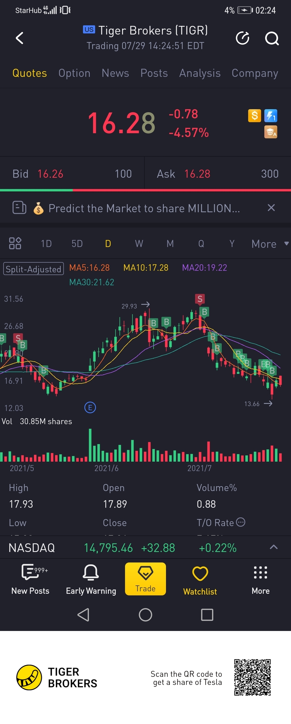The image size is (291, 724).
Task: Tap the earnings E marker on chart
Action: tap(90, 407)
